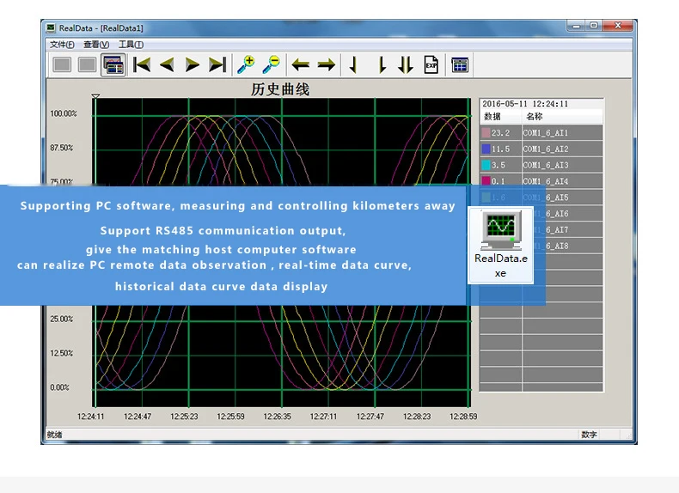This screenshot has width=679, height=493.
Task: Select the COM1_6_AI4 channel name
Action: pos(545,181)
